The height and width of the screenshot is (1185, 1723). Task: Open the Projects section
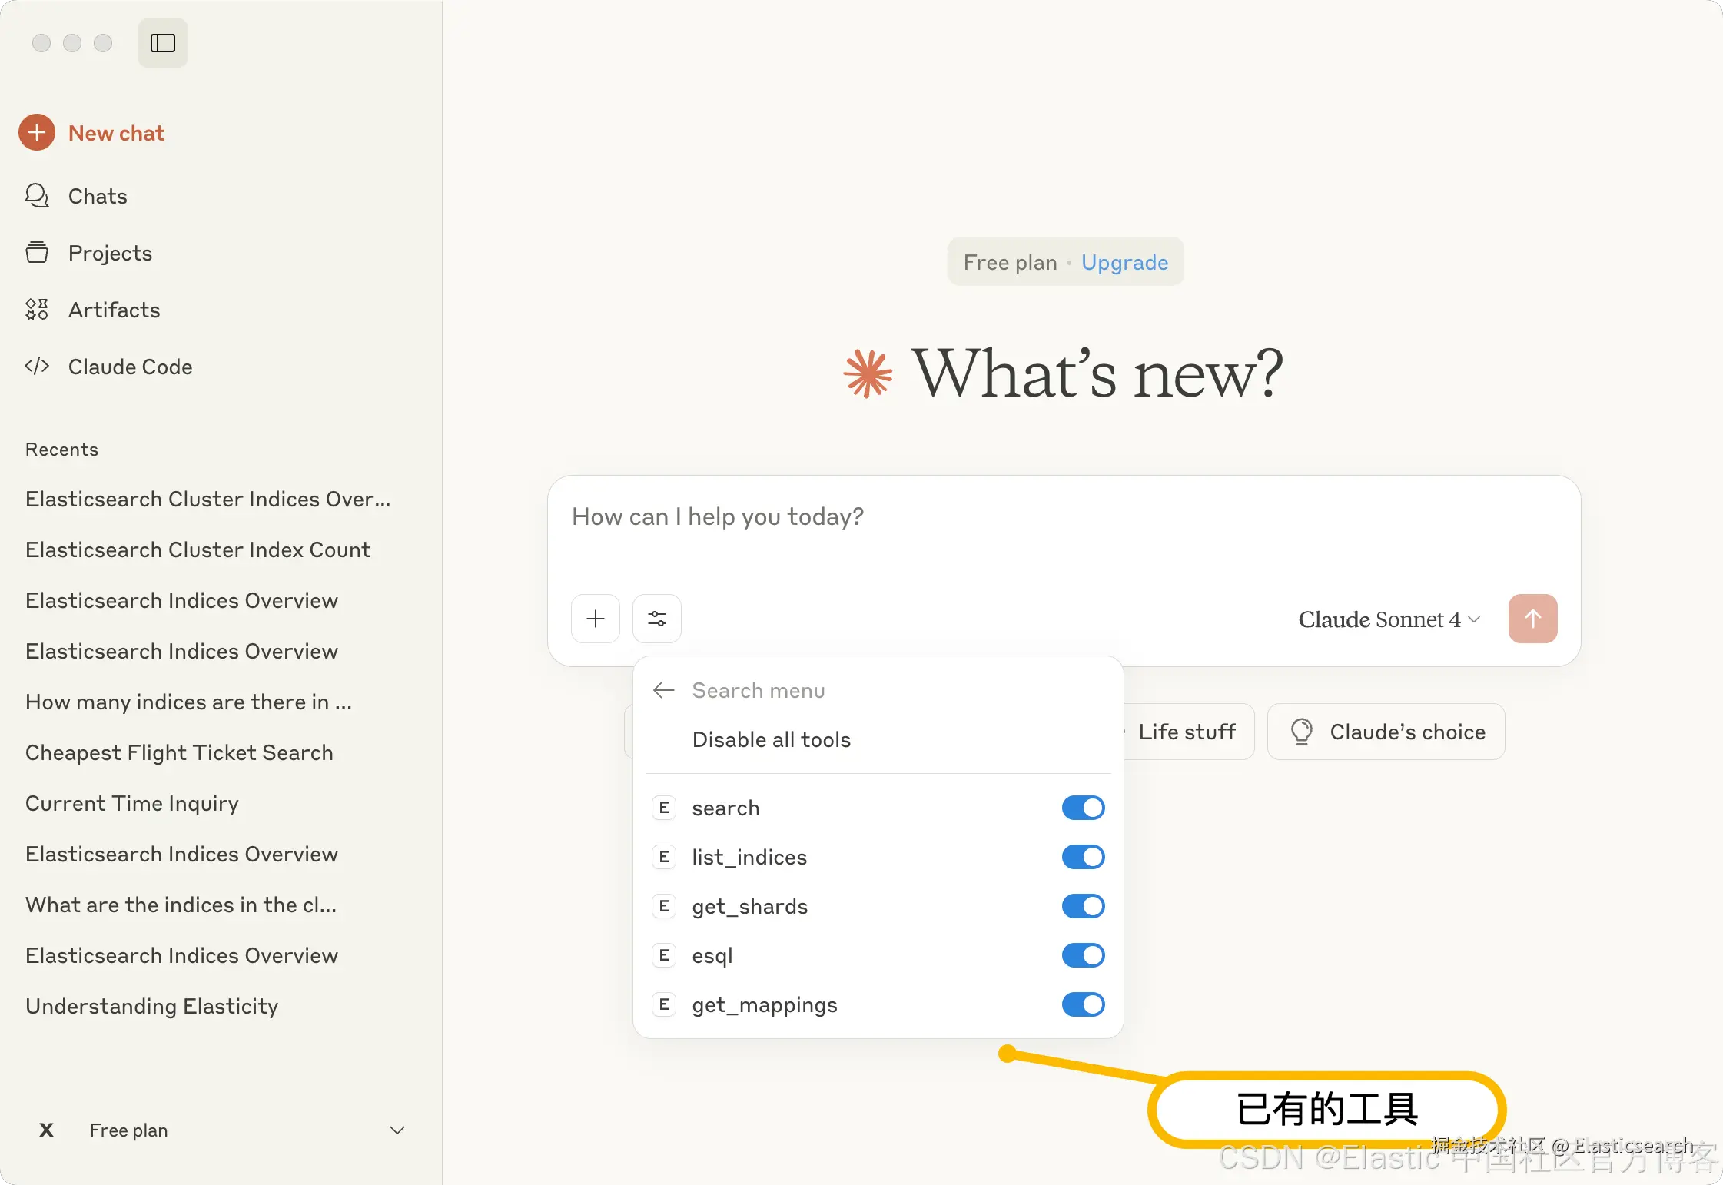point(110,253)
